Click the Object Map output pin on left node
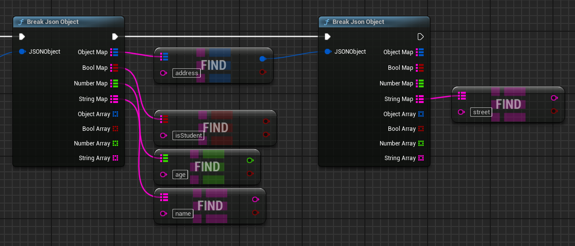 (114, 52)
